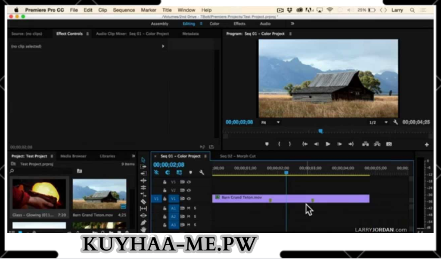Select the Glass - Glowing thumbnail
Screen dimensions: 441x259
[x=39, y=194]
